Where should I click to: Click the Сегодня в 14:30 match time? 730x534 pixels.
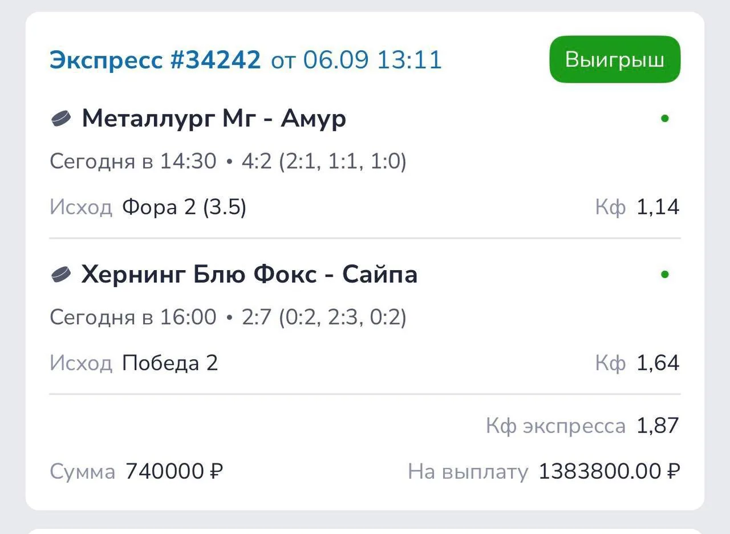coord(133,162)
